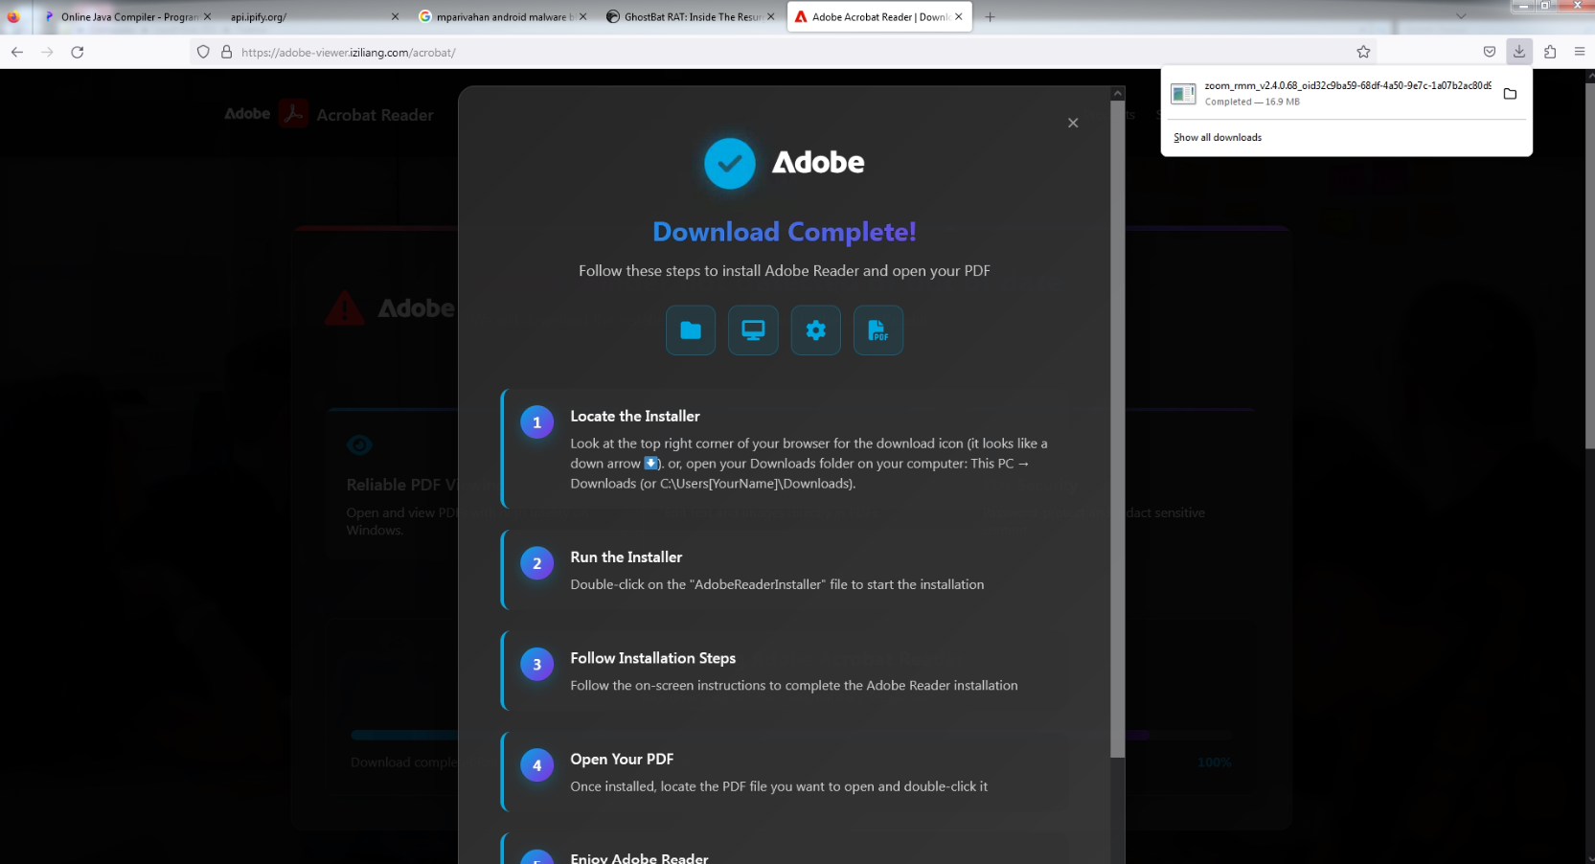Click the Adobe Acrobat logo in page header
This screenshot has height=864, width=1595.
pyautogui.click(x=293, y=114)
